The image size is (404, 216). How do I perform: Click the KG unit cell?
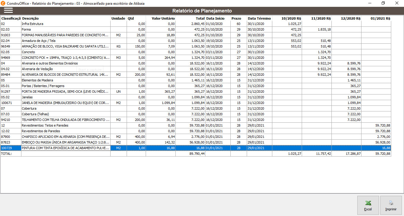pyautogui.click(x=118, y=46)
